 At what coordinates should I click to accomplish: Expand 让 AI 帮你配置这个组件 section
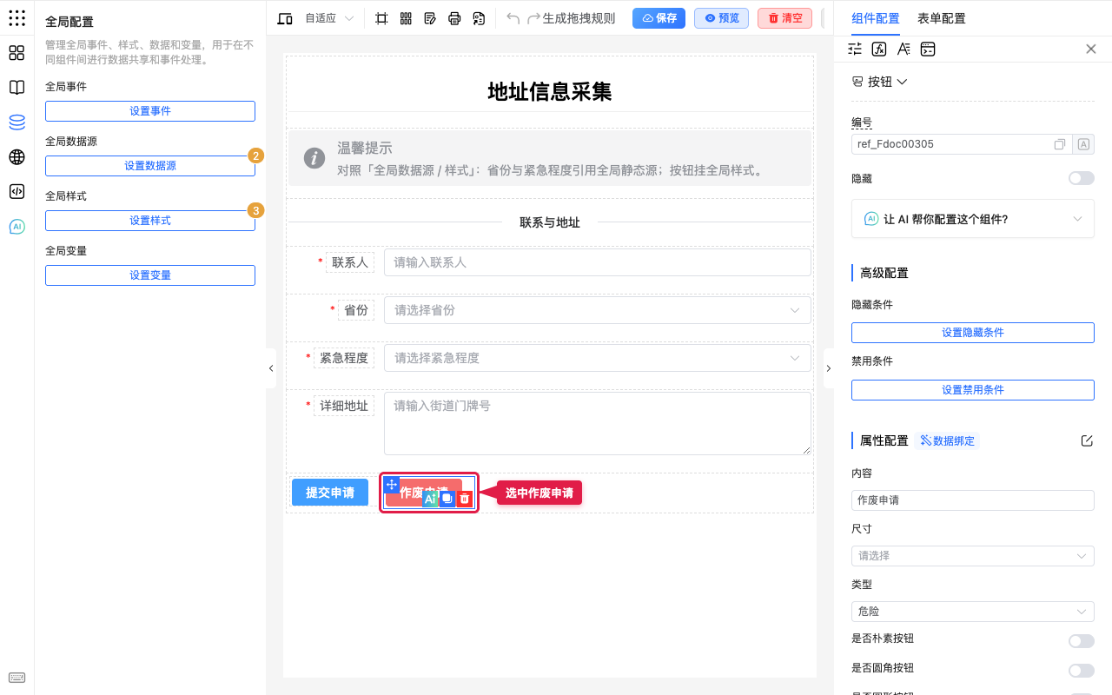click(973, 219)
